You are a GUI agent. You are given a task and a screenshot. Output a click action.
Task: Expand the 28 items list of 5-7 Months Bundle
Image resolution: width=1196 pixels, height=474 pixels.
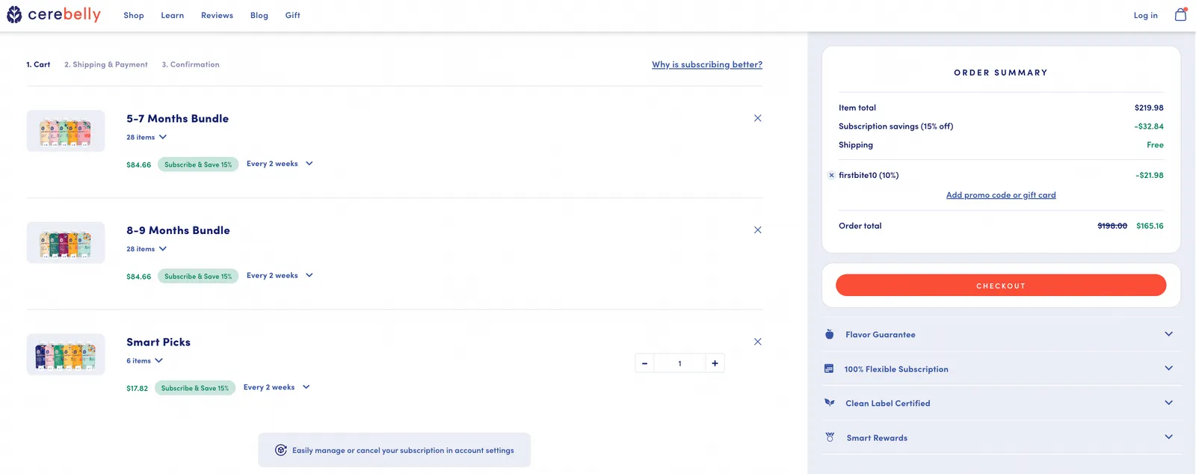(x=147, y=138)
